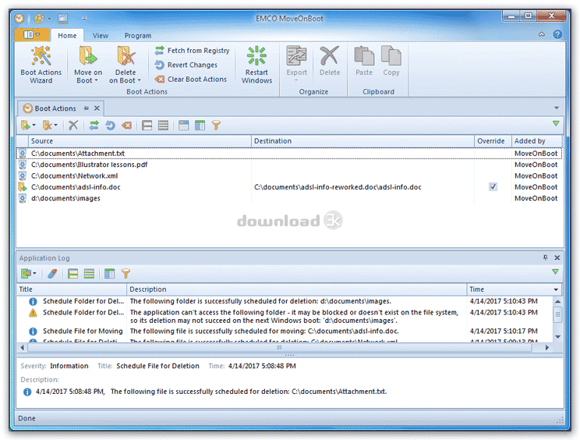Close the Boot Actions tab
The image size is (580, 440).
tap(97, 108)
